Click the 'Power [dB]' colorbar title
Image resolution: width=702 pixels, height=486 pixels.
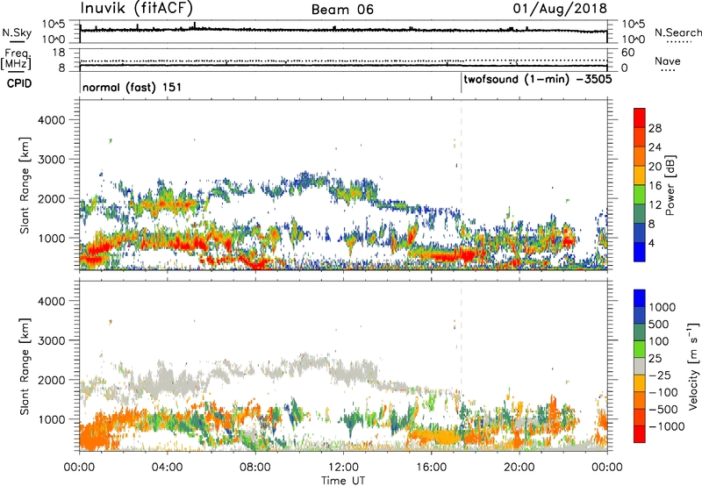tap(670, 185)
